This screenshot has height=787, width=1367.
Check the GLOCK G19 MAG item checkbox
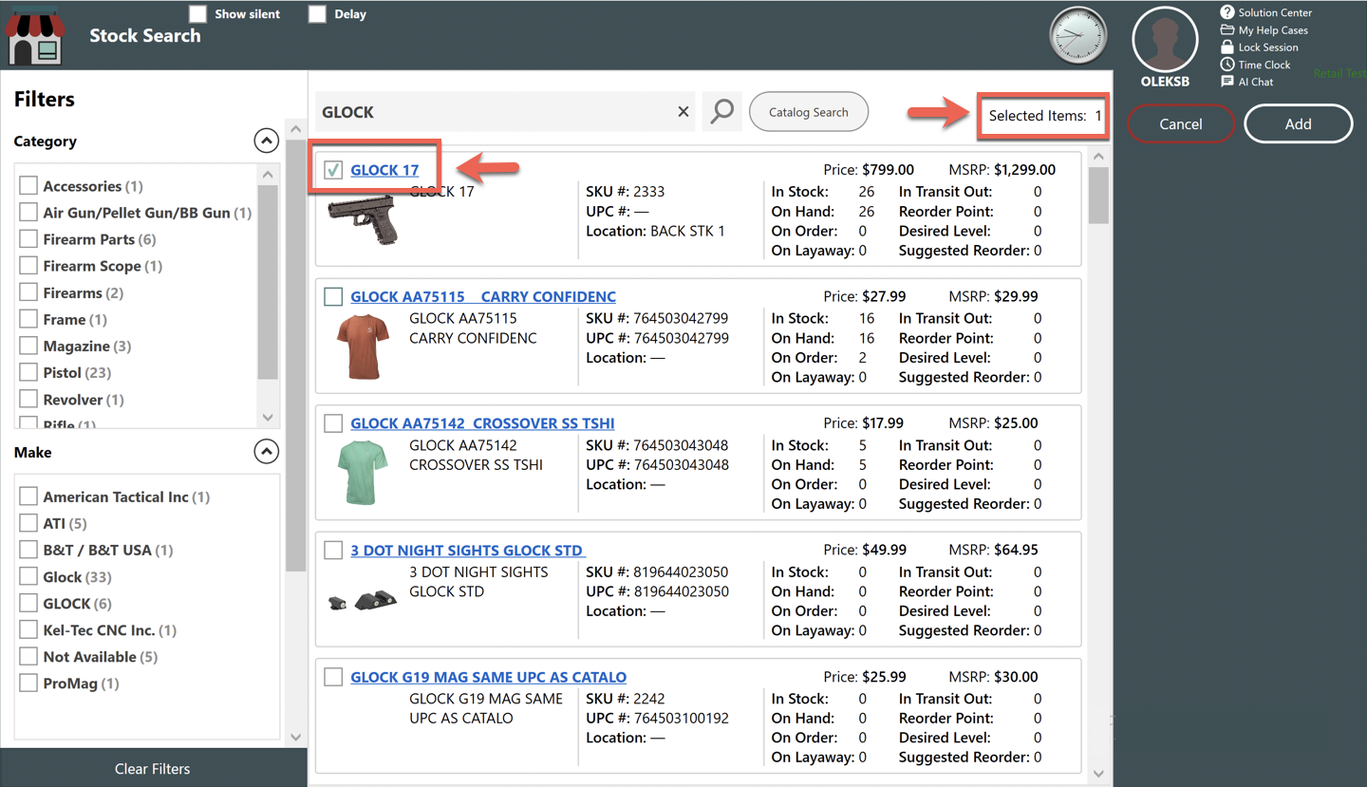[x=333, y=677]
